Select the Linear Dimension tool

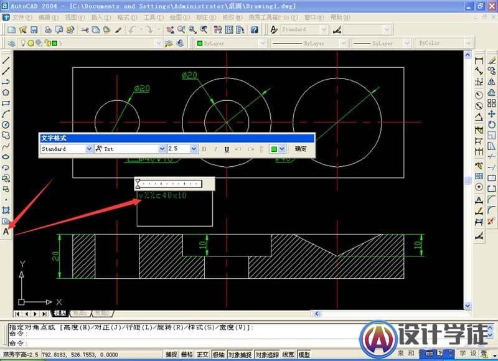[479, 60]
